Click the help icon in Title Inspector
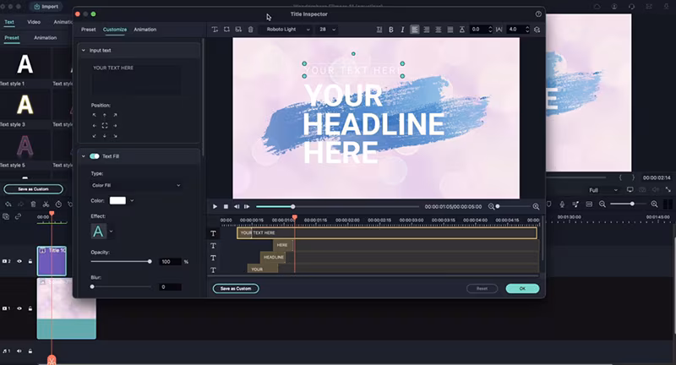 click(x=538, y=14)
